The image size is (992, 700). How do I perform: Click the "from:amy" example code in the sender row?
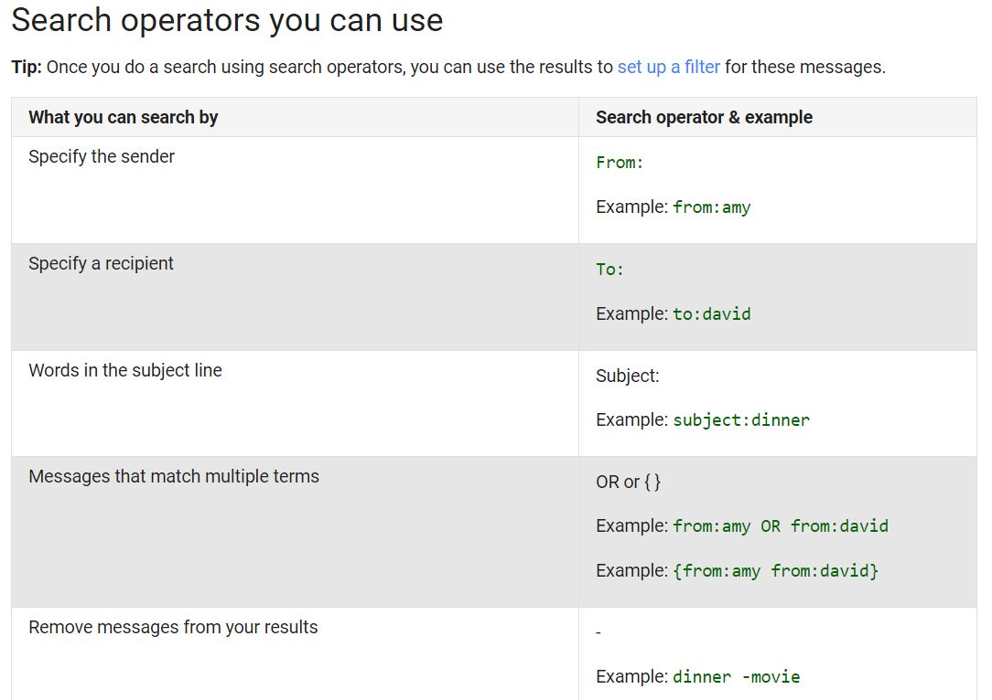click(x=711, y=207)
